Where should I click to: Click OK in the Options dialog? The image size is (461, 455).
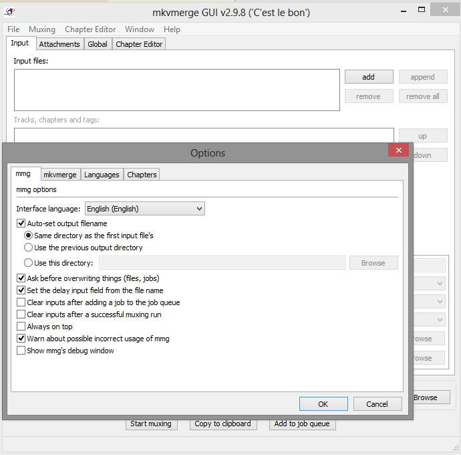coord(323,403)
